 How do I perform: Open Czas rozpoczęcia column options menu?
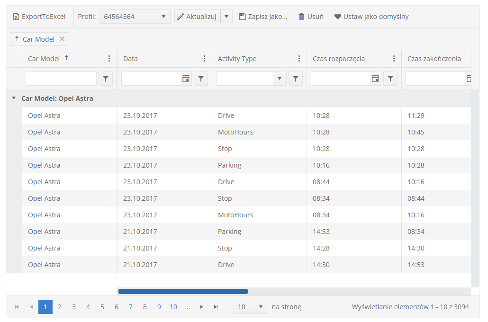(394, 59)
